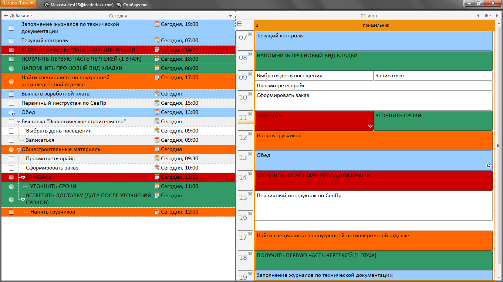503x282 pixels.
Task: Click calendar icon on Выставка row
Action: point(157,121)
